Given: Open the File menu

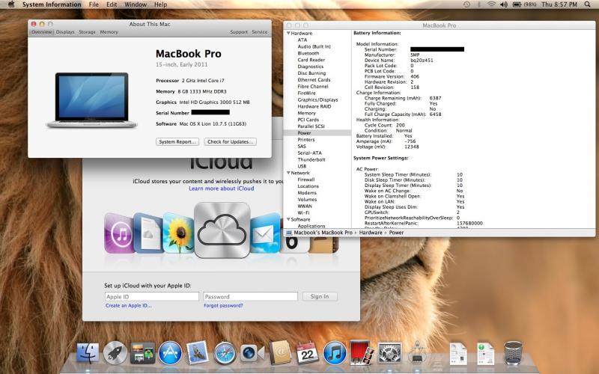Looking at the screenshot, I should click(x=94, y=4).
